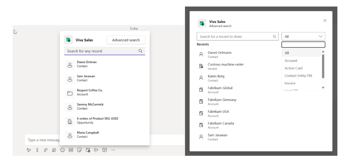Click the Viva Sales logo in Advanced search dialog
Image resolution: width=353 pixels, height=159 pixels.
(x=202, y=23)
